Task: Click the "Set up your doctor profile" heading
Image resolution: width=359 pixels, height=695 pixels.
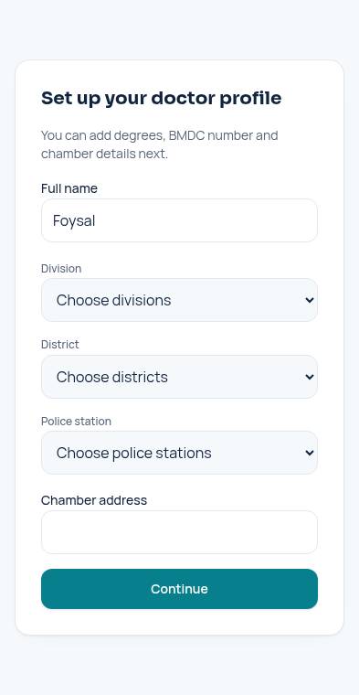Action: point(161,99)
